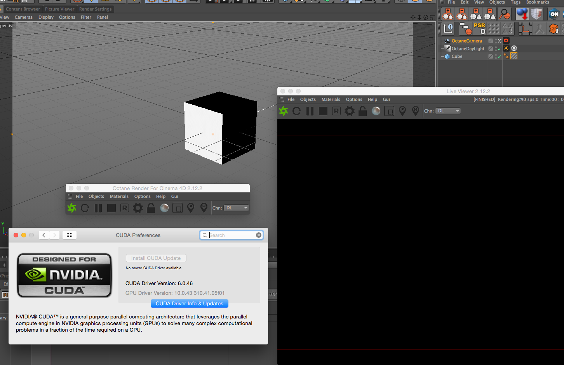Toggle layer box for OctaneCamera
564x365 pixels.
coord(491,41)
